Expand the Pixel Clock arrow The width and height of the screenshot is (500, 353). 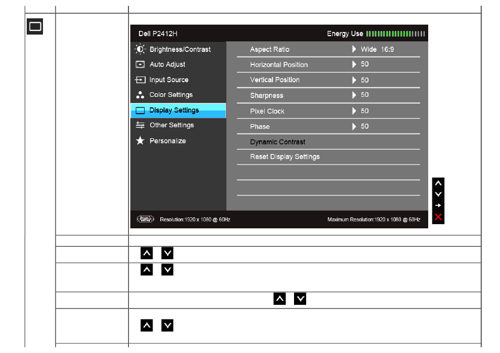354,111
